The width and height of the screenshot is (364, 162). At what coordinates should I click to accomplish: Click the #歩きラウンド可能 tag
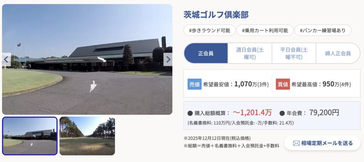tap(210, 30)
